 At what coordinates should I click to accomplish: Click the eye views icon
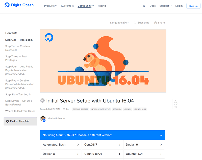point(64,109)
